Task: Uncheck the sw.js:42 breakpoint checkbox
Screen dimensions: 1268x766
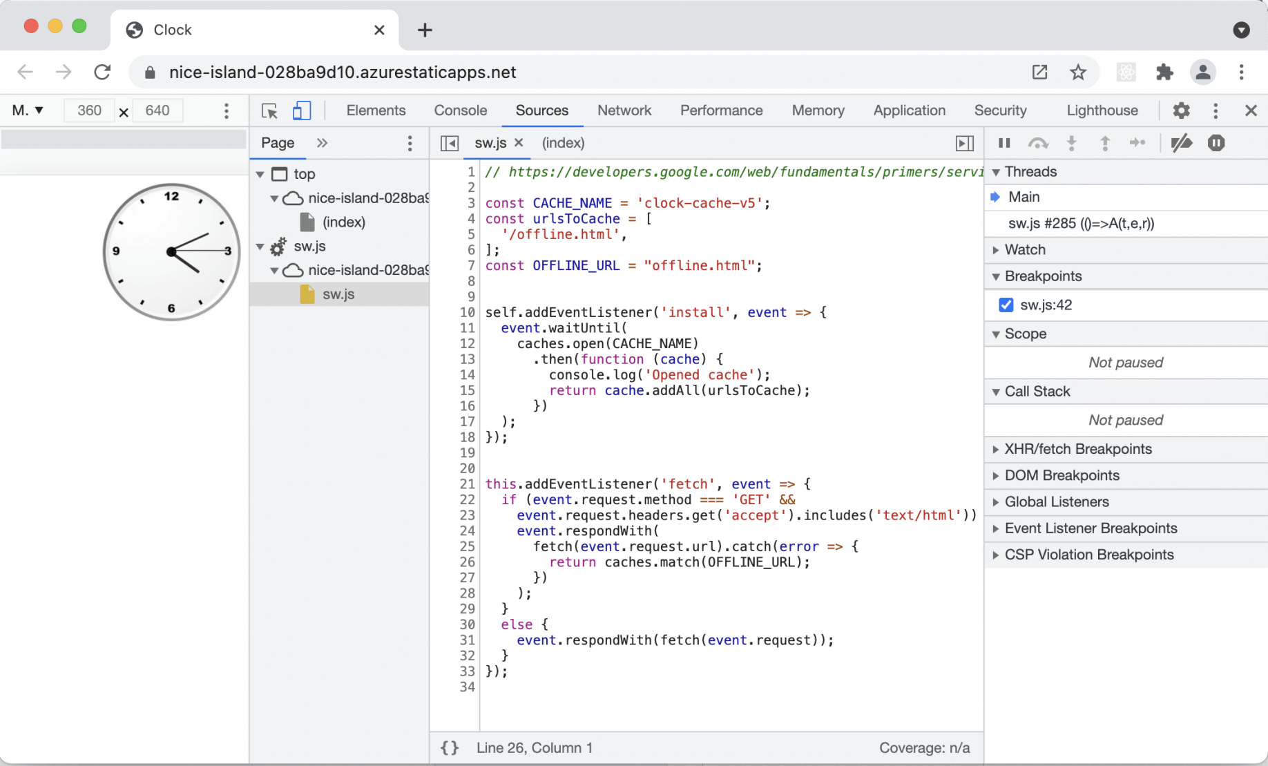Action: pos(1006,305)
